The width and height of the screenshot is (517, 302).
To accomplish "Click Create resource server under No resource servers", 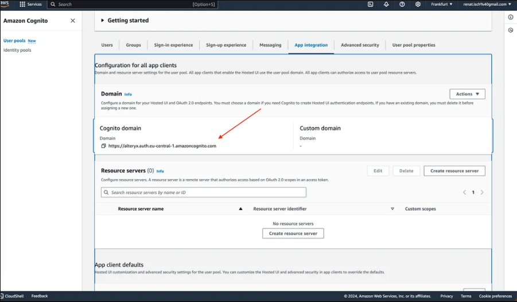I will pos(293,233).
